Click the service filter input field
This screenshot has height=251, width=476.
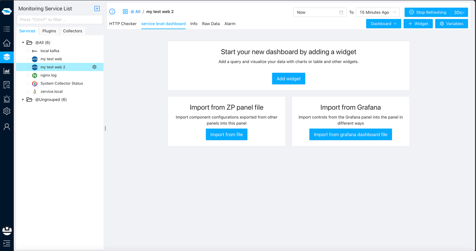point(60,19)
